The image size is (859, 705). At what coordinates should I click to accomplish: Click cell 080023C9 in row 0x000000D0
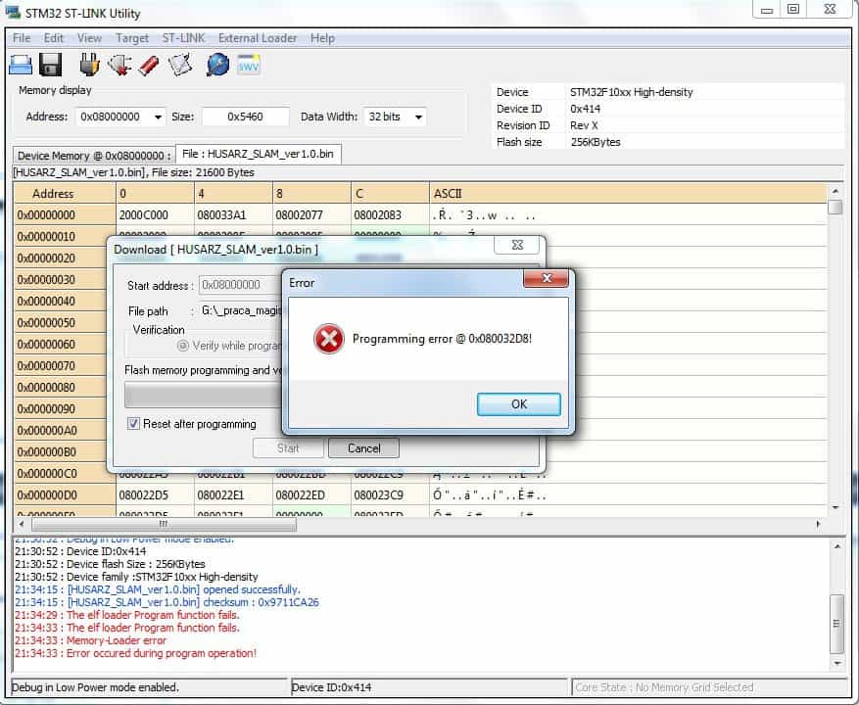coord(390,495)
